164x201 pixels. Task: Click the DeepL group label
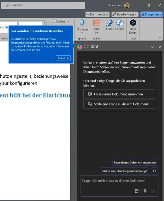[x=133, y=39]
